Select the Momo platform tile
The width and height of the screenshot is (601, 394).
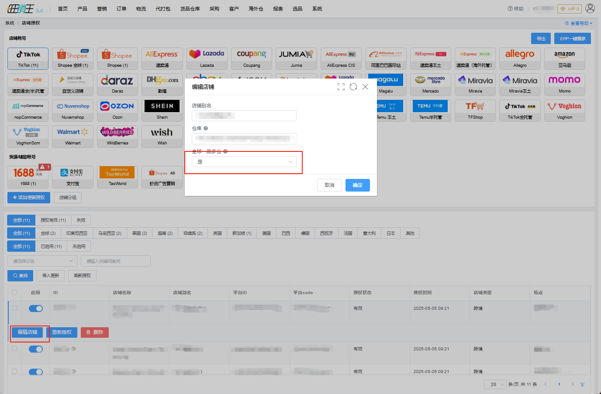tap(565, 85)
